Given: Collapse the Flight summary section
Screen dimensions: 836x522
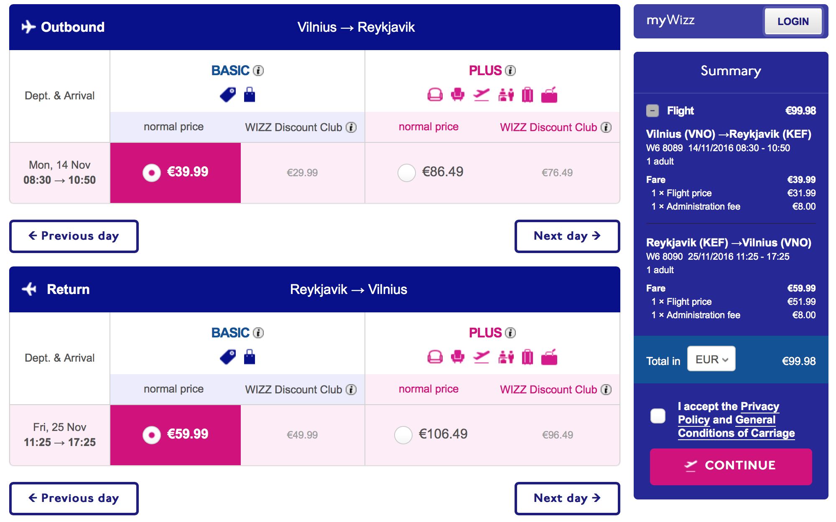Looking at the screenshot, I should pos(652,111).
